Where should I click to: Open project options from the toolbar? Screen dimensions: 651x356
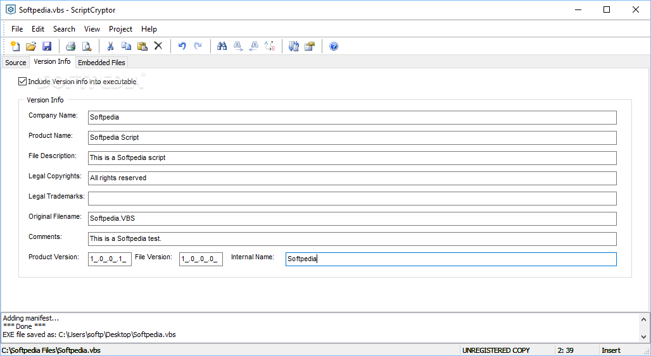tap(310, 46)
